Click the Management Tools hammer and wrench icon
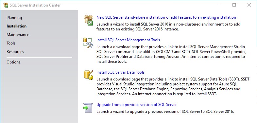The height and width of the screenshot is (123, 257). 88,43
